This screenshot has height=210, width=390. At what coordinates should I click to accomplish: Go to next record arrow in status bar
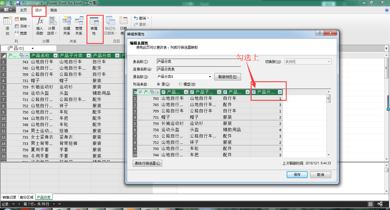(x=55, y=204)
